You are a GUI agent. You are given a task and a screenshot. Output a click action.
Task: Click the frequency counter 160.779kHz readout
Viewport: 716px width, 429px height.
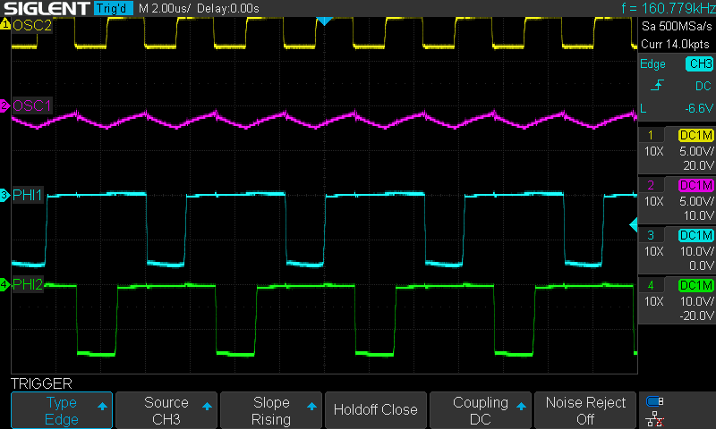[668, 8]
